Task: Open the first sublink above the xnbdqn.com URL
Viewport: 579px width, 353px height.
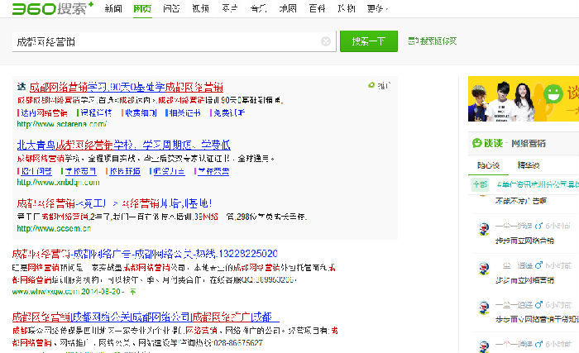Action: [x=36, y=171]
